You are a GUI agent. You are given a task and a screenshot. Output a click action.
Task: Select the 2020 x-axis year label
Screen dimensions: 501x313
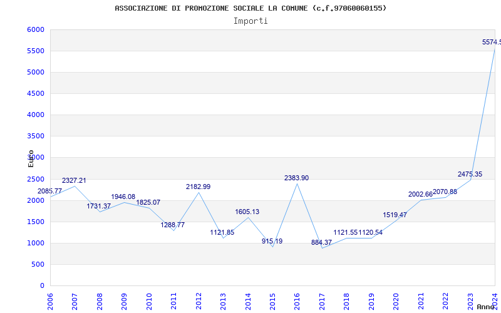395,301
